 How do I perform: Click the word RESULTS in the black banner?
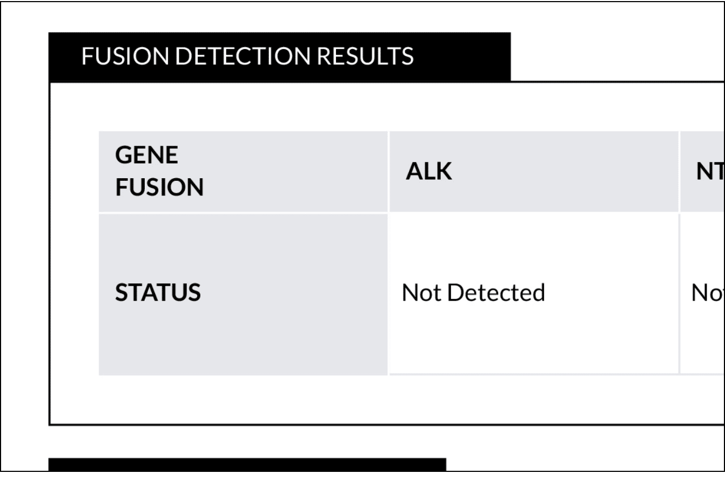coord(365,56)
